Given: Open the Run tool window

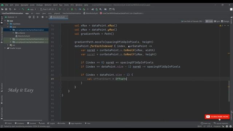Looking at the screenshot, I should pyautogui.click(x=88, y=123).
